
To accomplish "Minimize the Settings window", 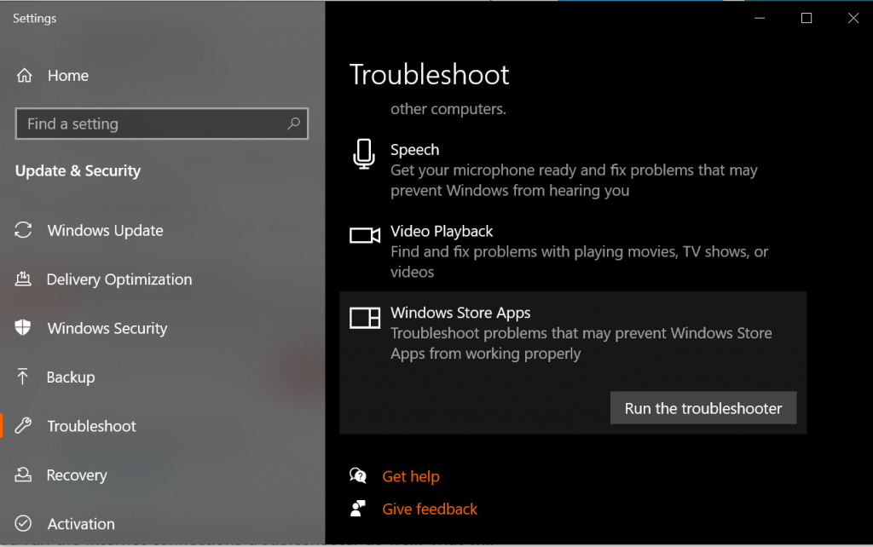I will point(760,19).
